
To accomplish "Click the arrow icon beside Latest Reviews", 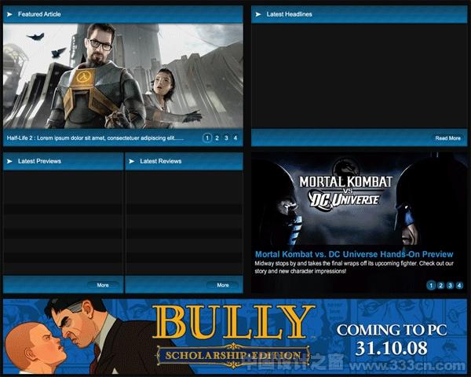I will [132, 161].
